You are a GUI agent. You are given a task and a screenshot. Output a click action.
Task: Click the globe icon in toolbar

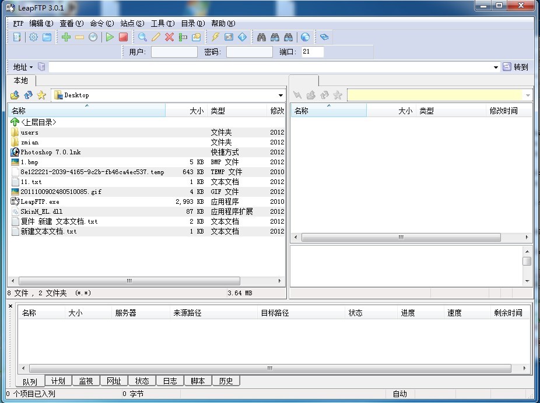(x=305, y=37)
